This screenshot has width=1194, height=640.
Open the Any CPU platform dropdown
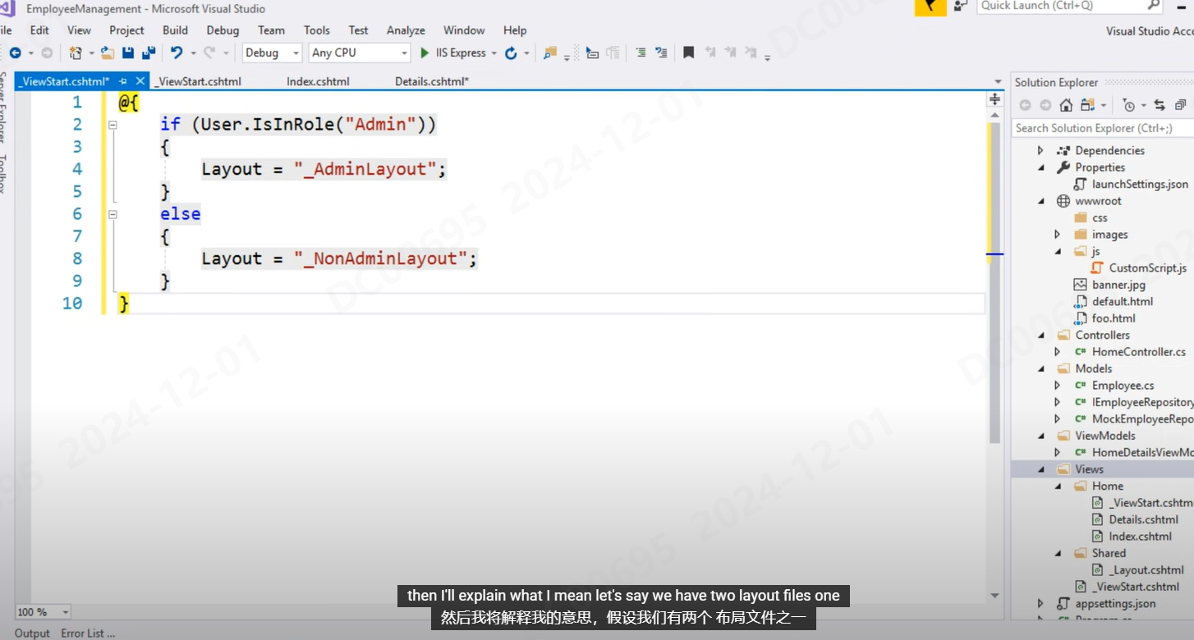tap(360, 53)
